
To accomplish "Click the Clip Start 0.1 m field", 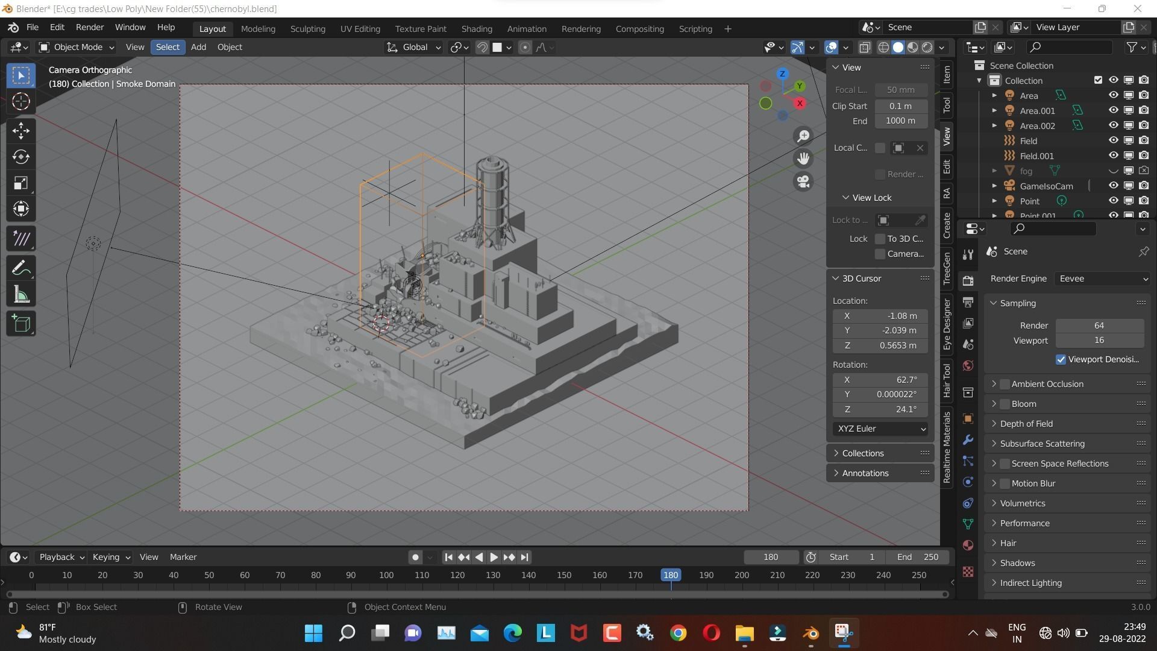I will pos(901,105).
